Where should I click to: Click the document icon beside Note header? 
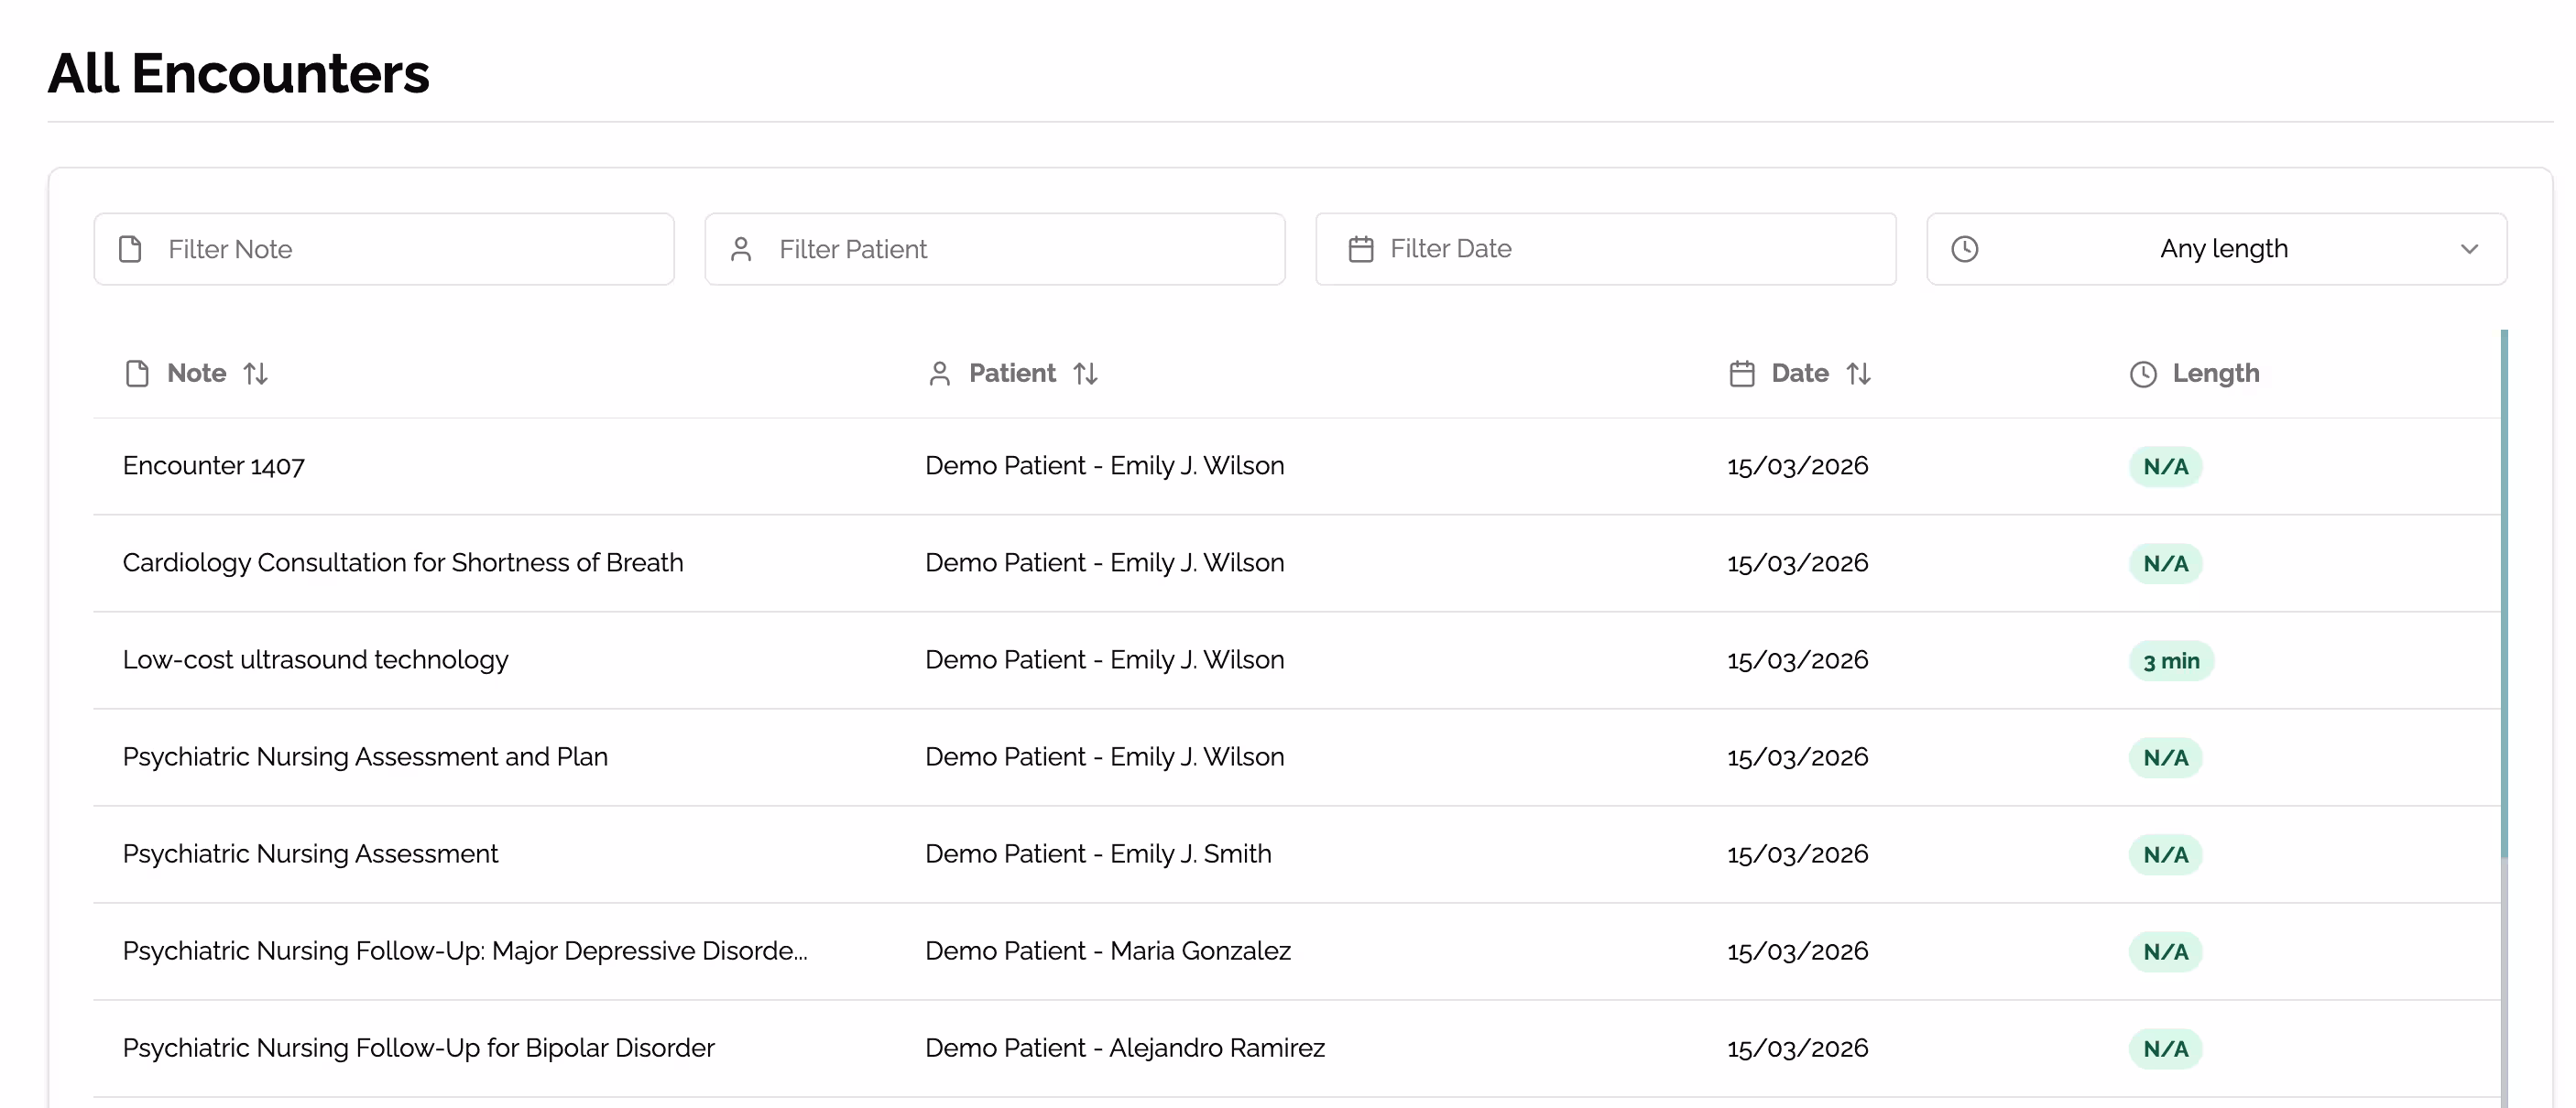click(137, 374)
